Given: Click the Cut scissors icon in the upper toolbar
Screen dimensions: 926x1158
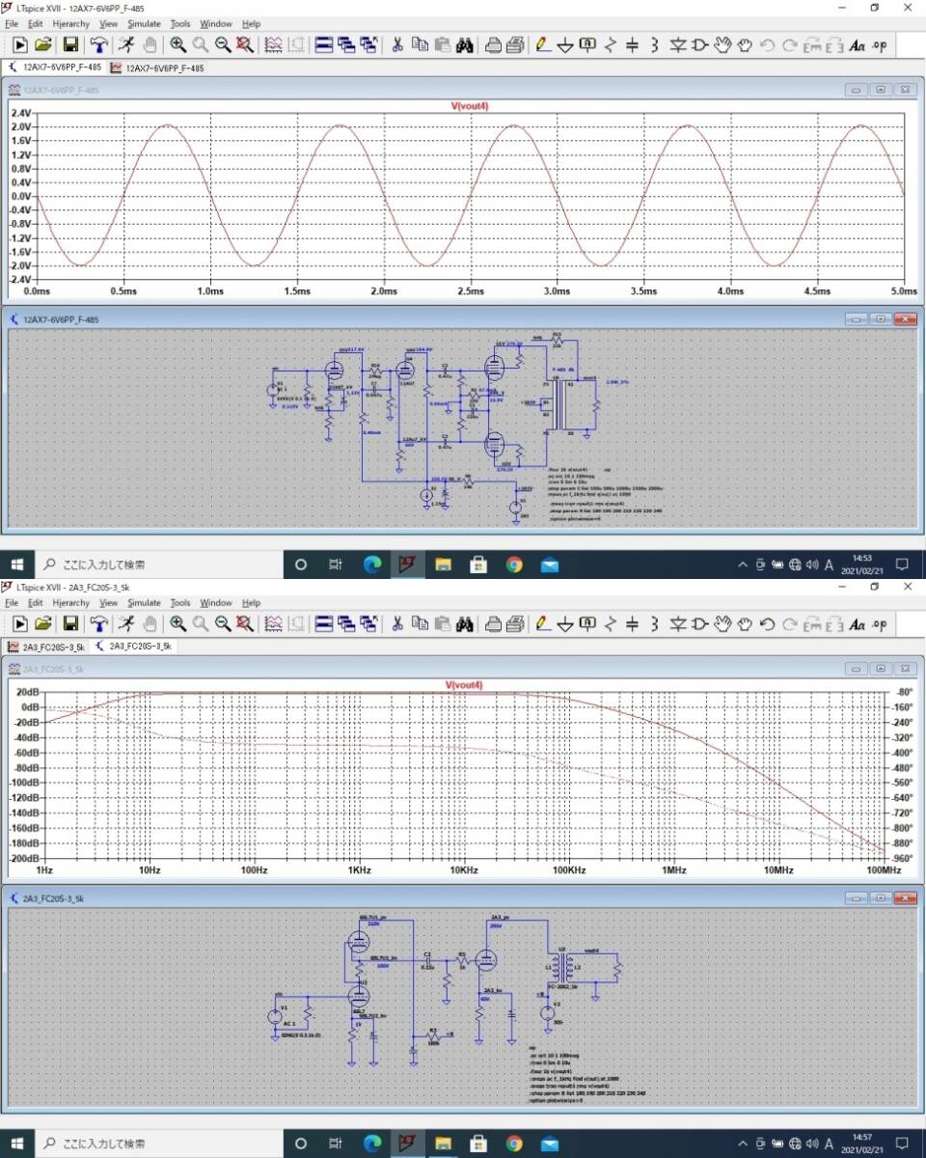Looking at the screenshot, I should coord(396,44).
